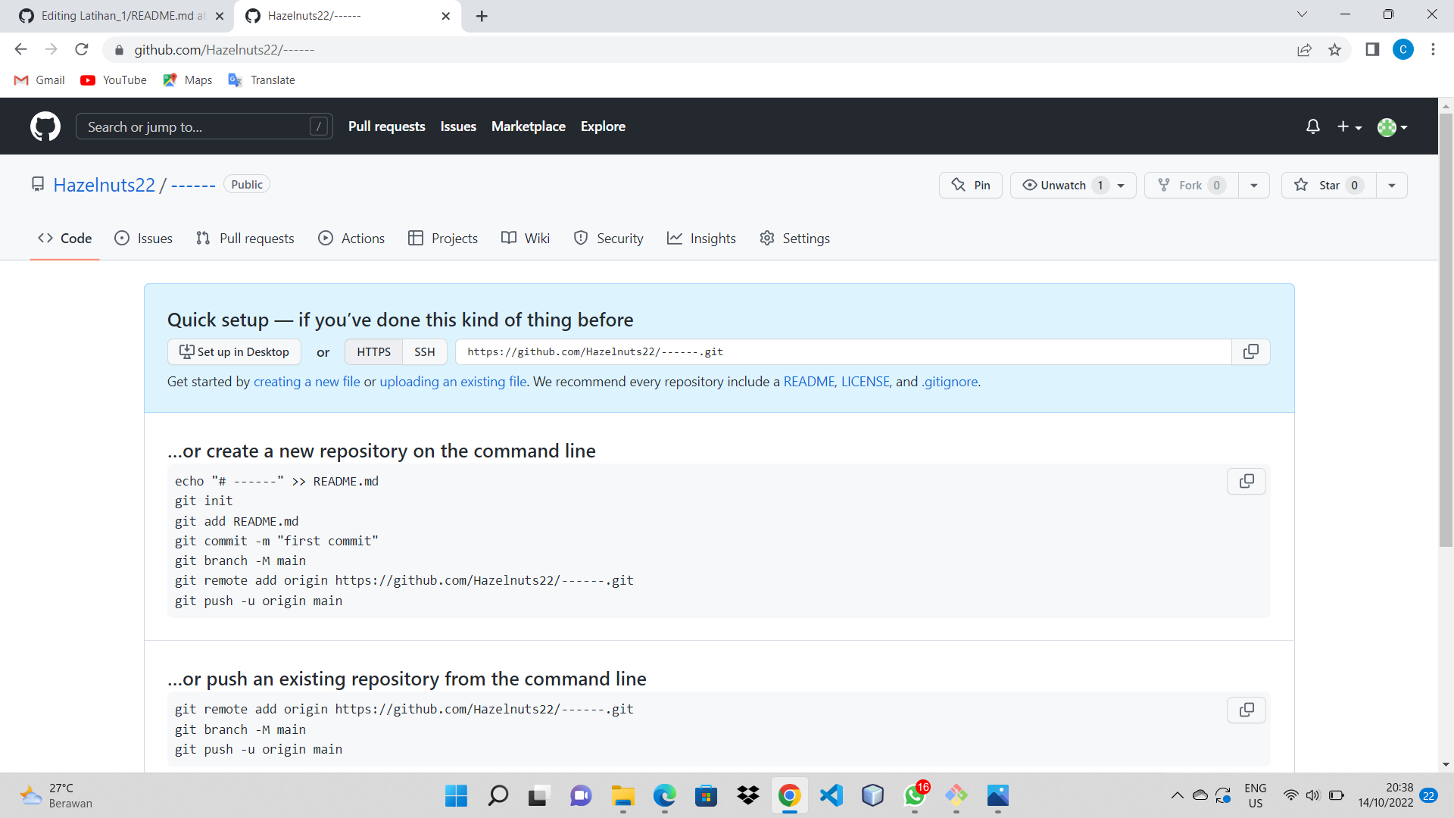The image size is (1454, 818).
Task: Switch to the Insights tab
Action: pos(701,238)
